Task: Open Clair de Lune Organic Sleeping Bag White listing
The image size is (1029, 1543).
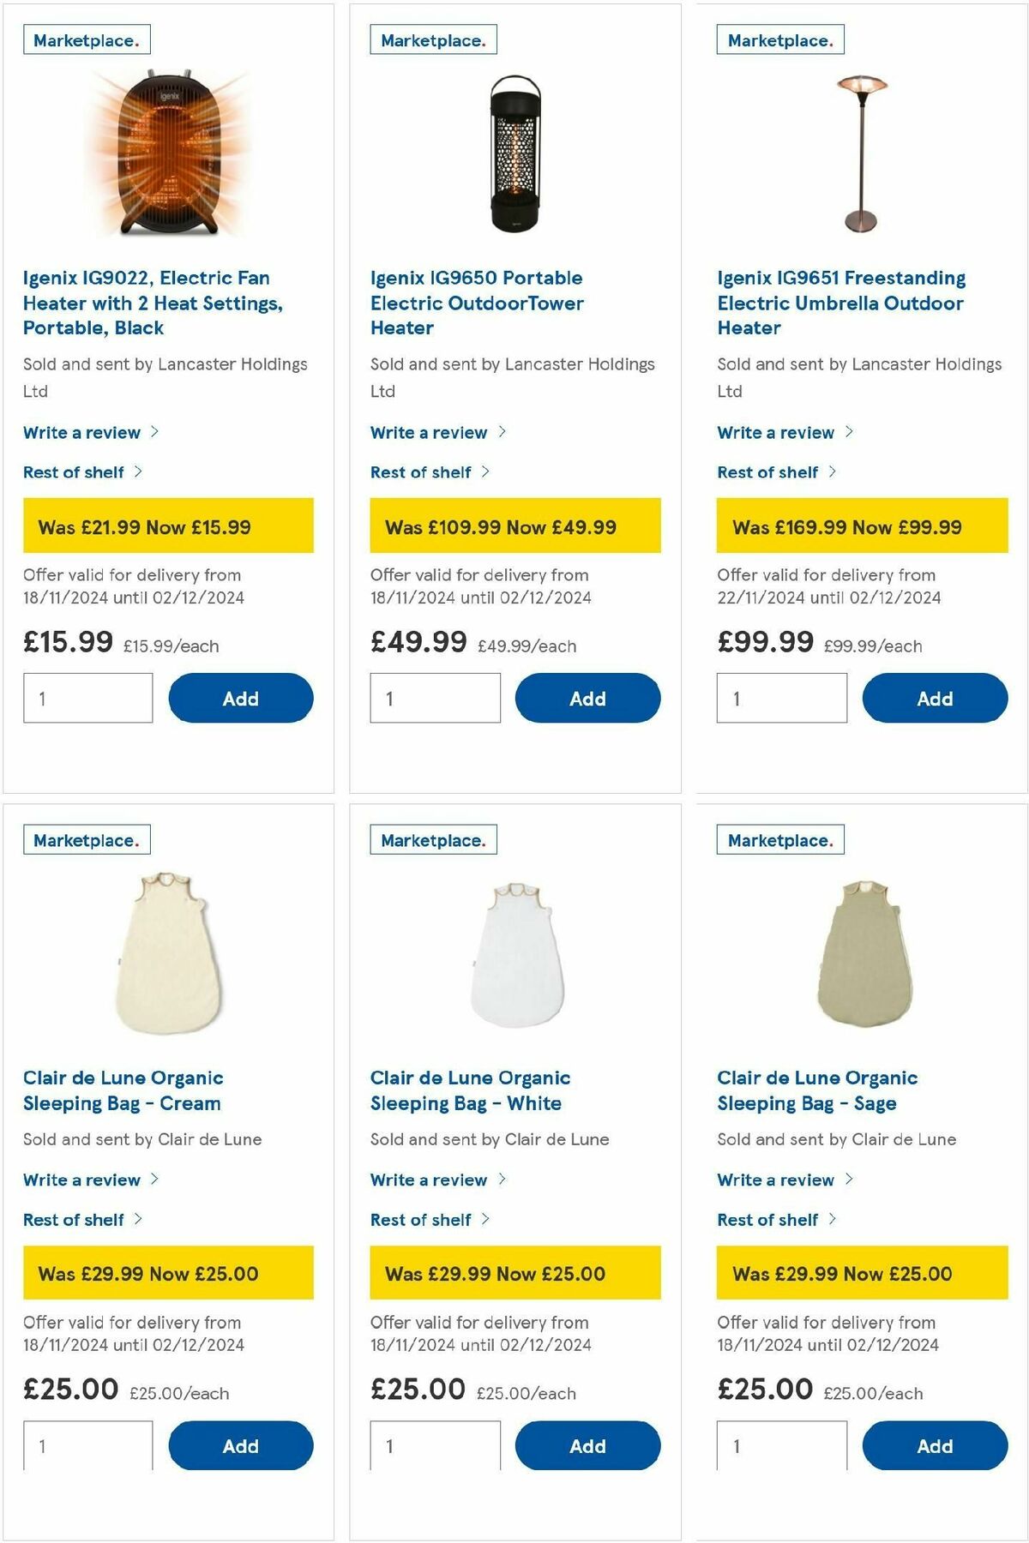Action: point(470,1090)
